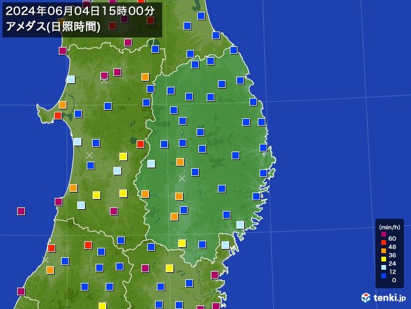The width and height of the screenshot is (411, 309).
Task: Click the date text "2024年06月04日15時00分"
Action: pyautogui.click(x=80, y=11)
